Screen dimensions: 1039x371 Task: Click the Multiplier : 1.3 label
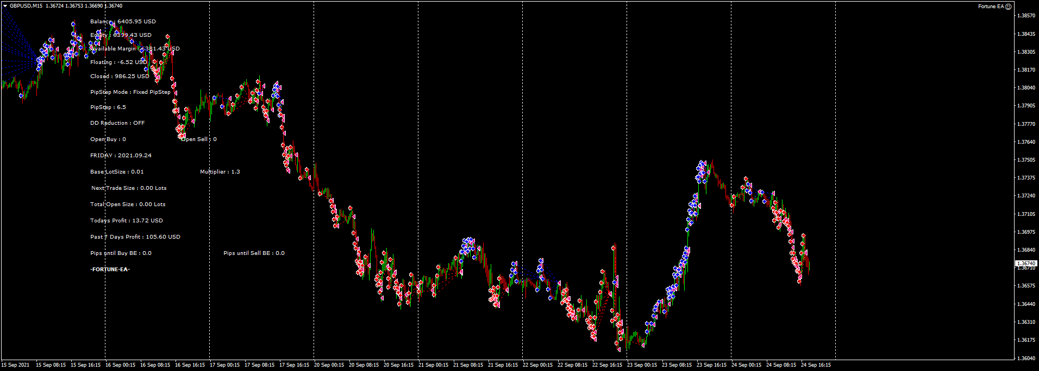[220, 172]
